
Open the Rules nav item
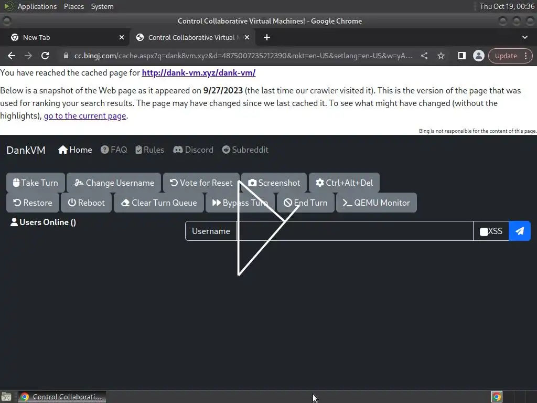click(x=149, y=150)
